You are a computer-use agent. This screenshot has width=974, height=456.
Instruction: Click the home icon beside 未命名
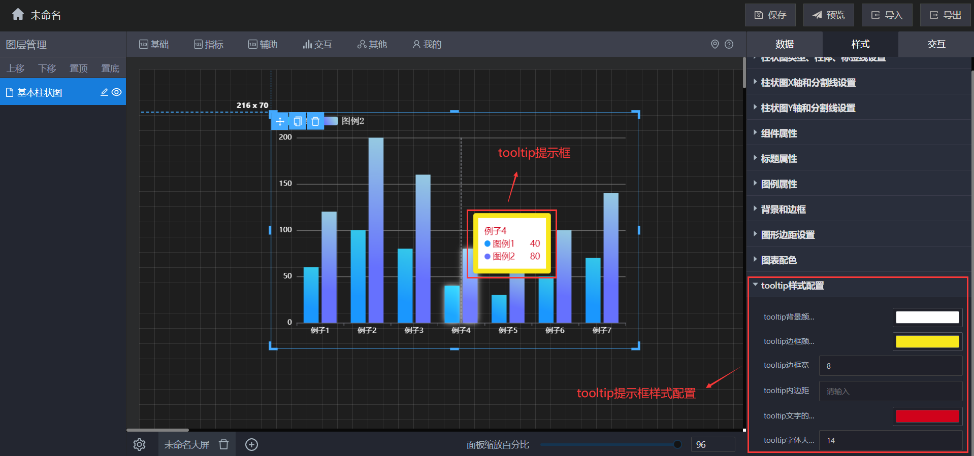click(18, 14)
